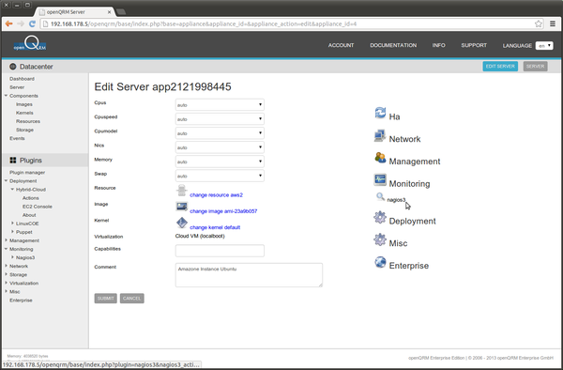The image size is (563, 370).
Task: Click the Datacenter circle icon
Action: (x=13, y=67)
